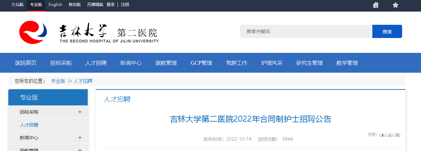Reset font size to 14
The height and width of the screenshot is (151, 421).
pyautogui.click(x=397, y=135)
